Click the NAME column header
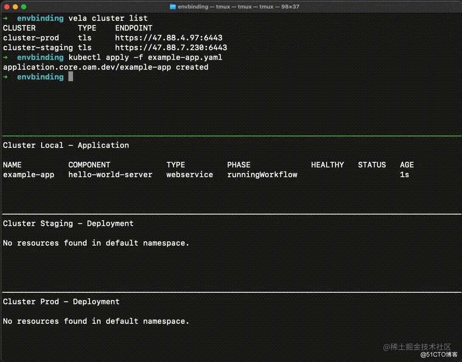The image size is (462, 362). point(12,165)
